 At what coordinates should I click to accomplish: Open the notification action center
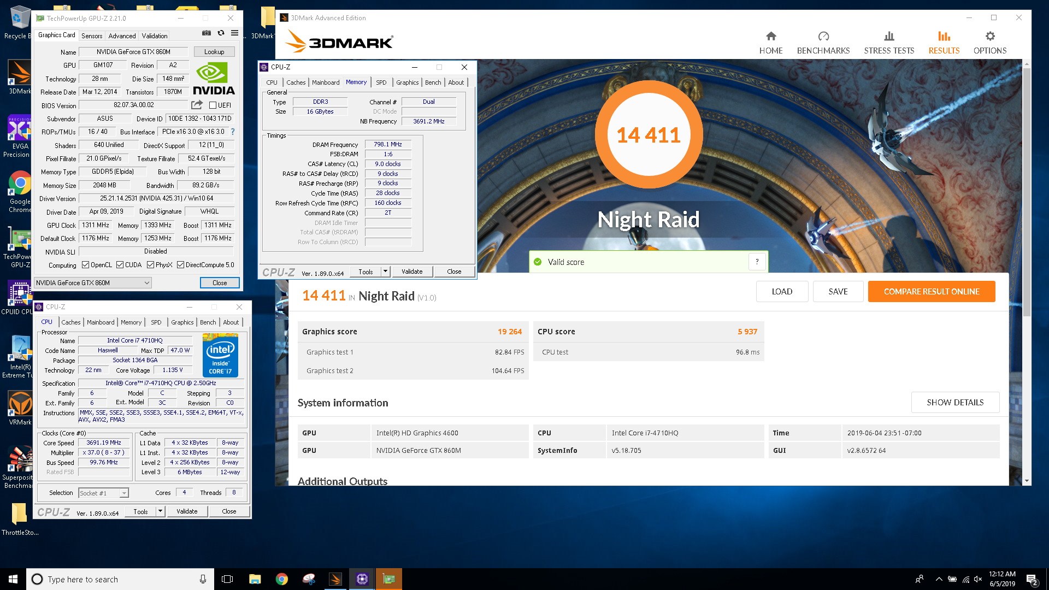[x=1032, y=579]
